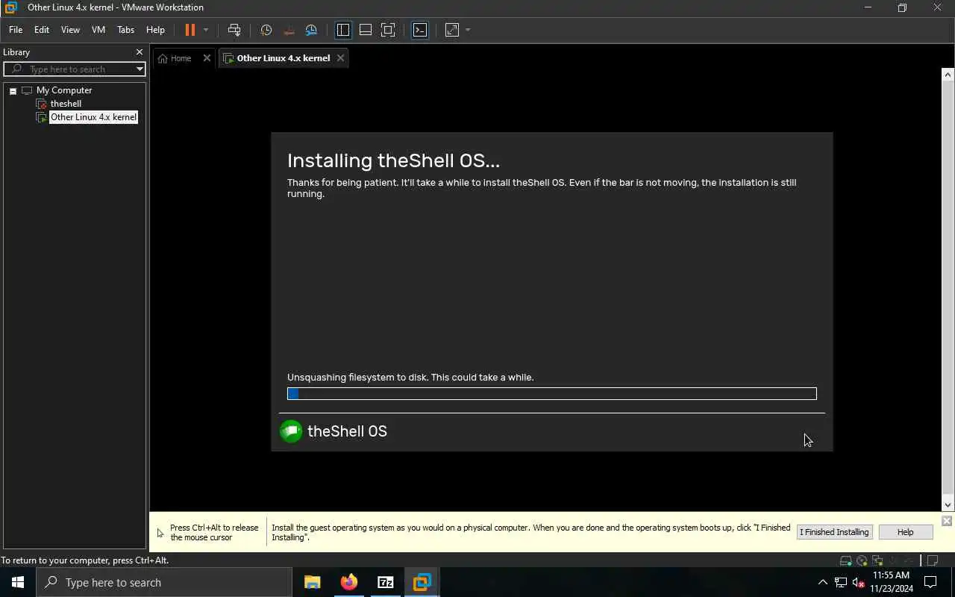Click the theShell OS logo icon
The height and width of the screenshot is (597, 955).
(291, 431)
